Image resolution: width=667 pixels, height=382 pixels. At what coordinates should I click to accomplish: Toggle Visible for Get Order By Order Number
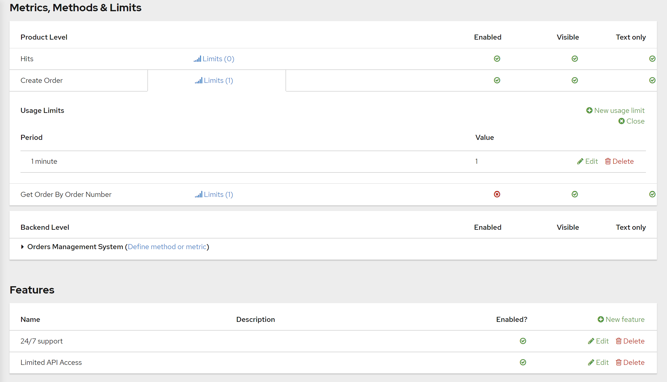tap(575, 194)
